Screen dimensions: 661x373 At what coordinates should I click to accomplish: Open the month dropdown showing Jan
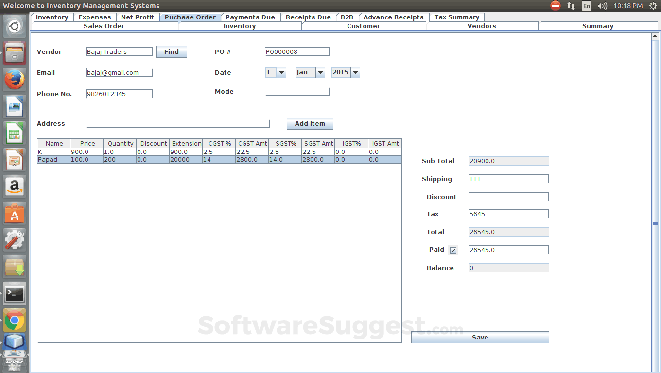click(320, 72)
